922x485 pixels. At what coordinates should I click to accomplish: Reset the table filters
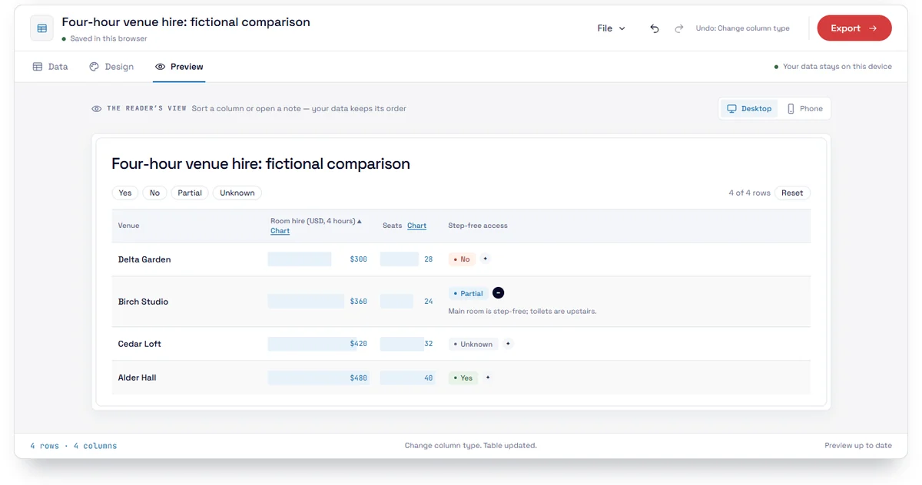792,193
